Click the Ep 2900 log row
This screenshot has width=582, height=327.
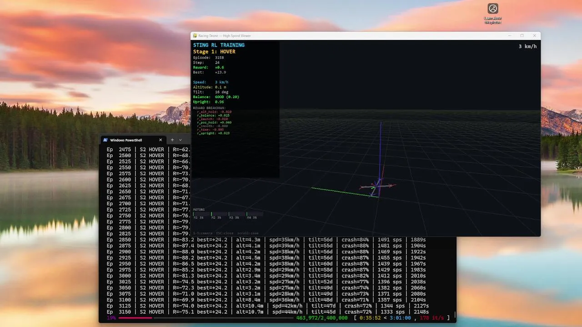coord(266,252)
